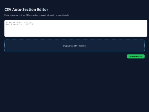149x112 pixels.
Task: Click the resize handle of the reference textarea
Action: click(x=147, y=36)
